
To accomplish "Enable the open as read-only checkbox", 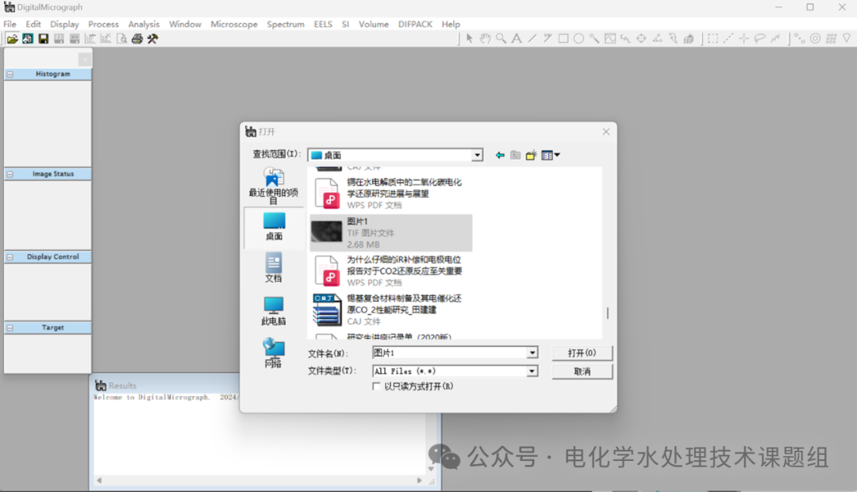I will pyautogui.click(x=376, y=386).
